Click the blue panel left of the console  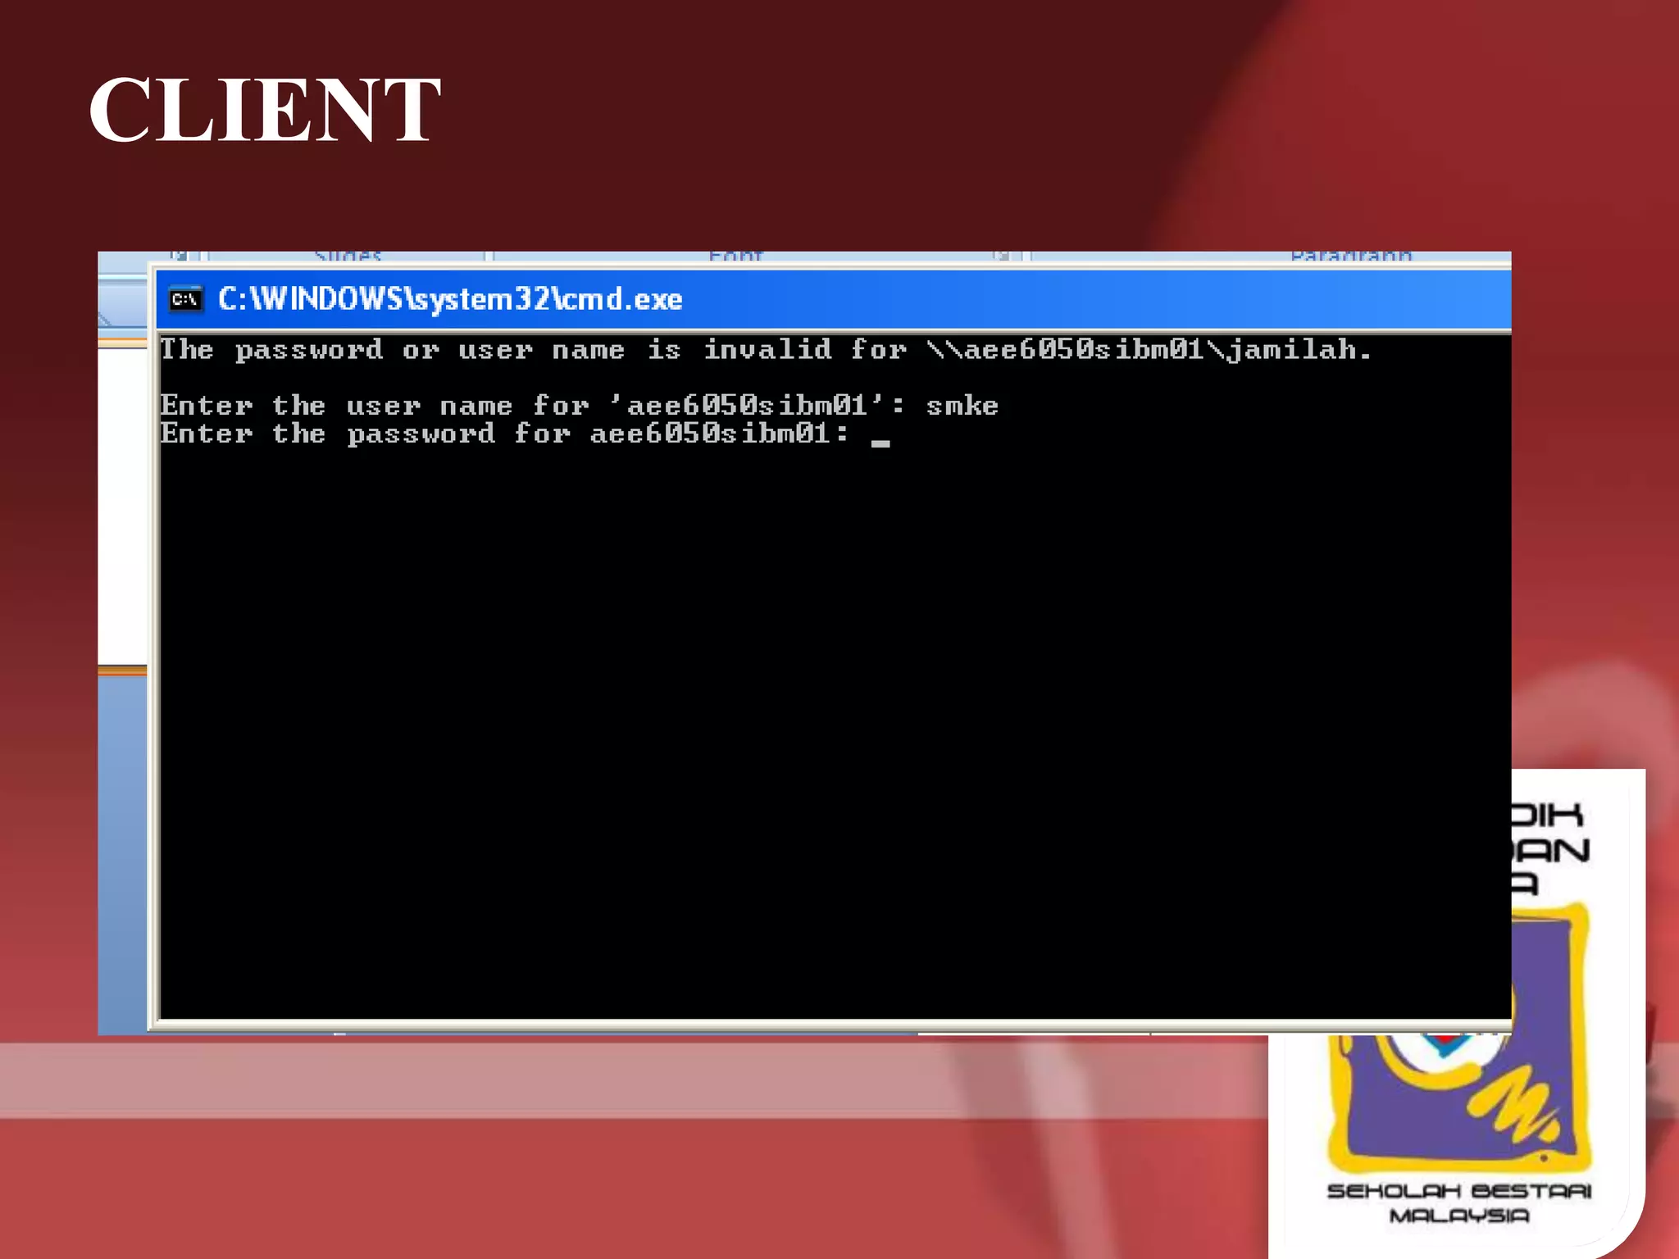point(121,852)
